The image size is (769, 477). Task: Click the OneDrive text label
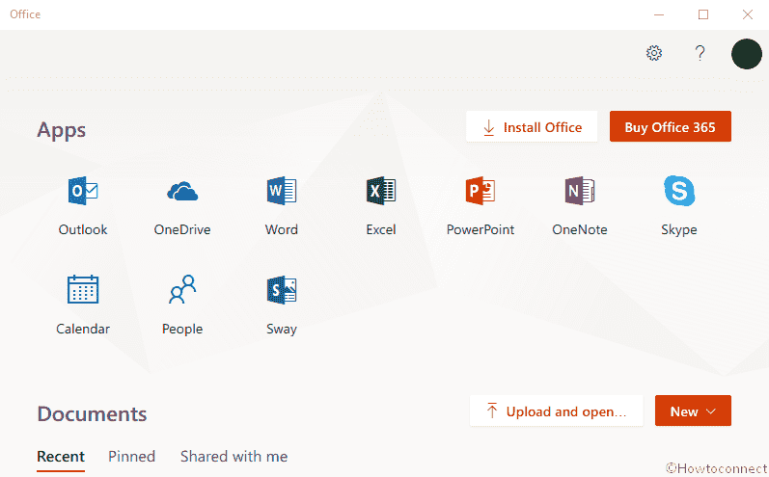pyautogui.click(x=182, y=229)
